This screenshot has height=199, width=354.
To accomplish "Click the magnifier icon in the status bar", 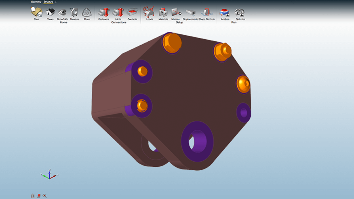I will click(x=45, y=196).
